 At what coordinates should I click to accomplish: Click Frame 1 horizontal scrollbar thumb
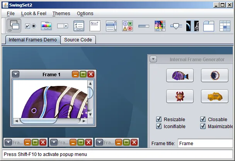(38, 121)
